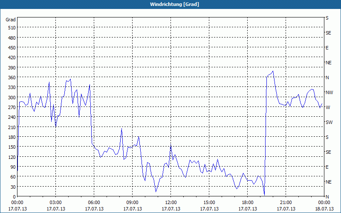341x213 pixels.
Task: Click the curve's spike at 12:00
Action: [x=171, y=145]
